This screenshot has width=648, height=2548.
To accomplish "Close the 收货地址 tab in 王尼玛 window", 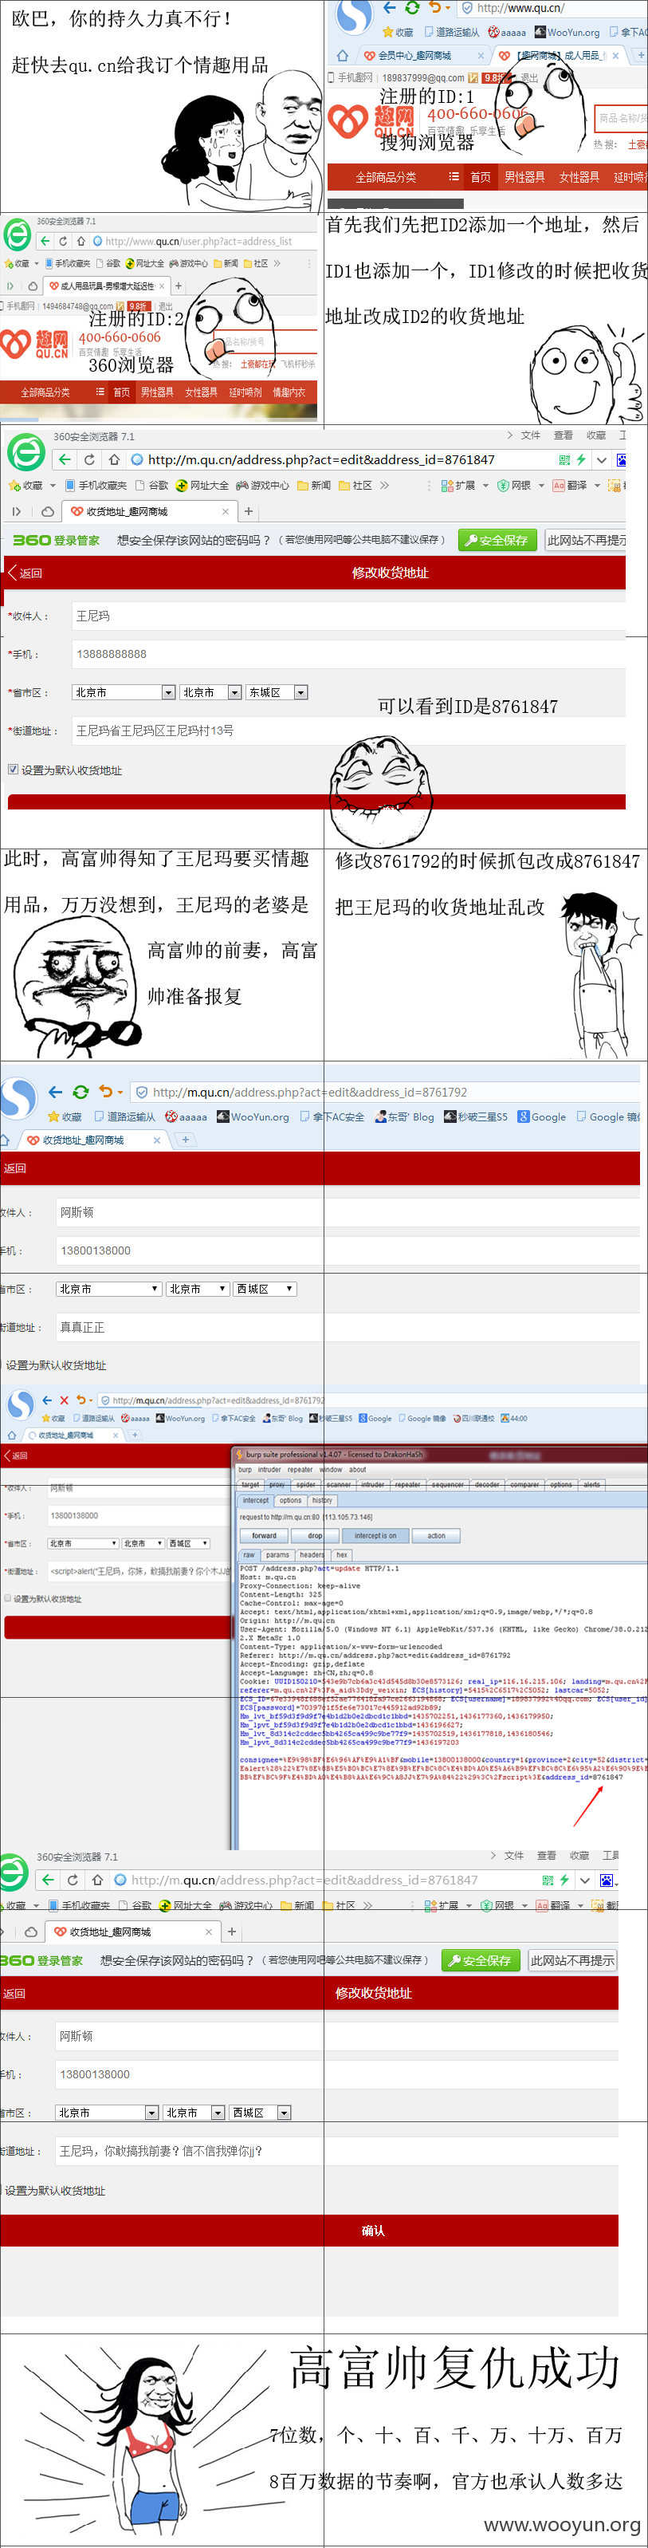I will pos(226,511).
